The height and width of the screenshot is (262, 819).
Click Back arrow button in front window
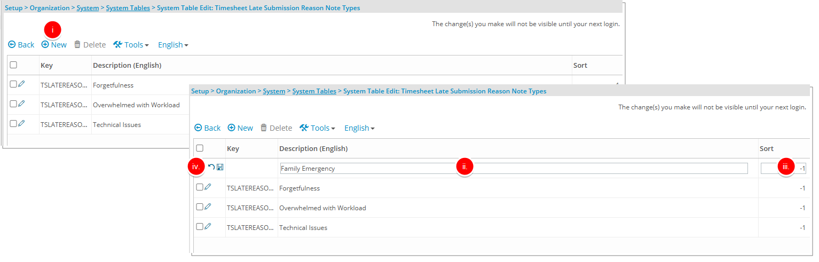(x=207, y=128)
